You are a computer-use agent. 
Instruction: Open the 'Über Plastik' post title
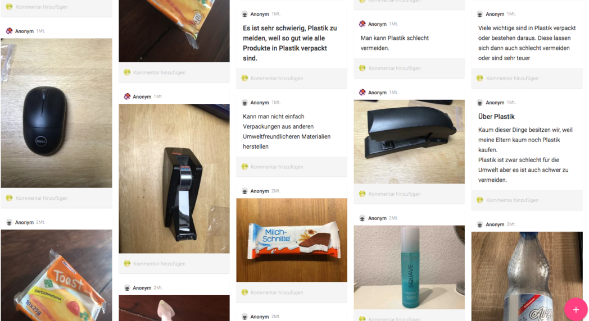pyautogui.click(x=496, y=117)
